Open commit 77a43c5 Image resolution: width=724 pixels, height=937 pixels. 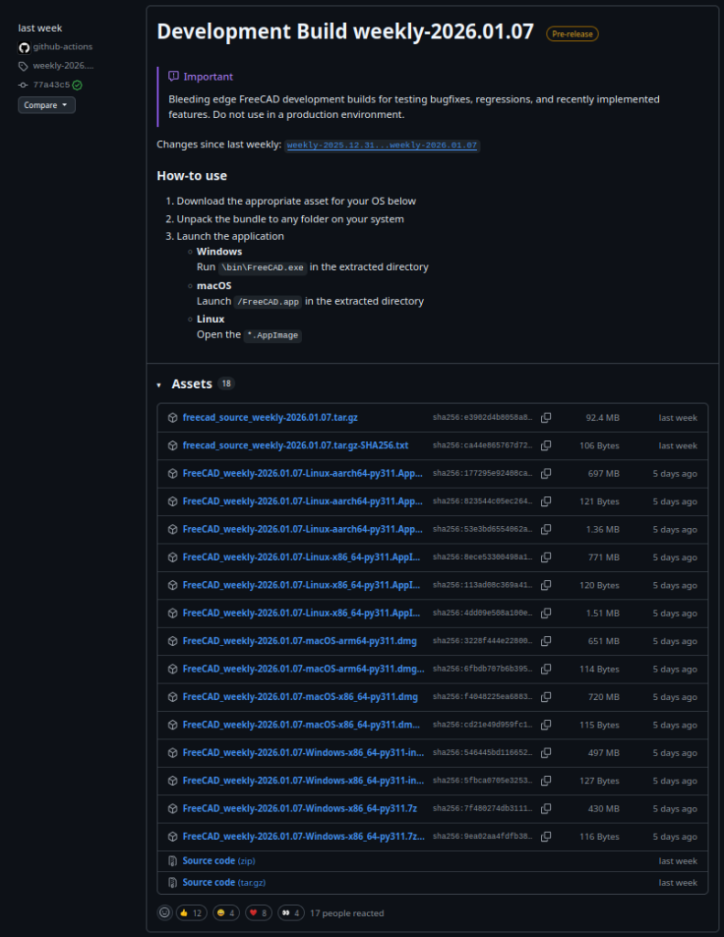(x=50, y=85)
